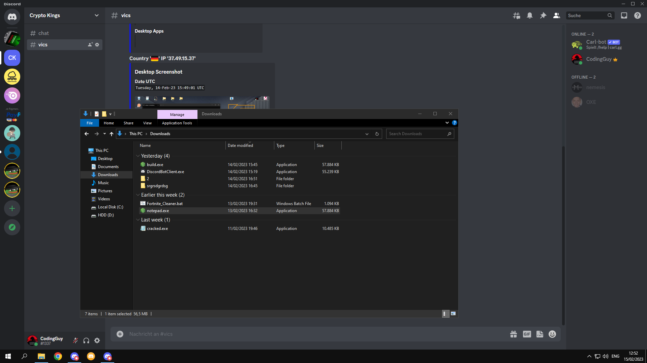Switch to the CK server icon

12,58
